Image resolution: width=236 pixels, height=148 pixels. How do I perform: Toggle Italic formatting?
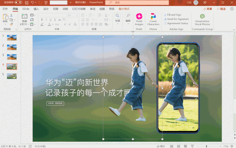coord(46,20)
